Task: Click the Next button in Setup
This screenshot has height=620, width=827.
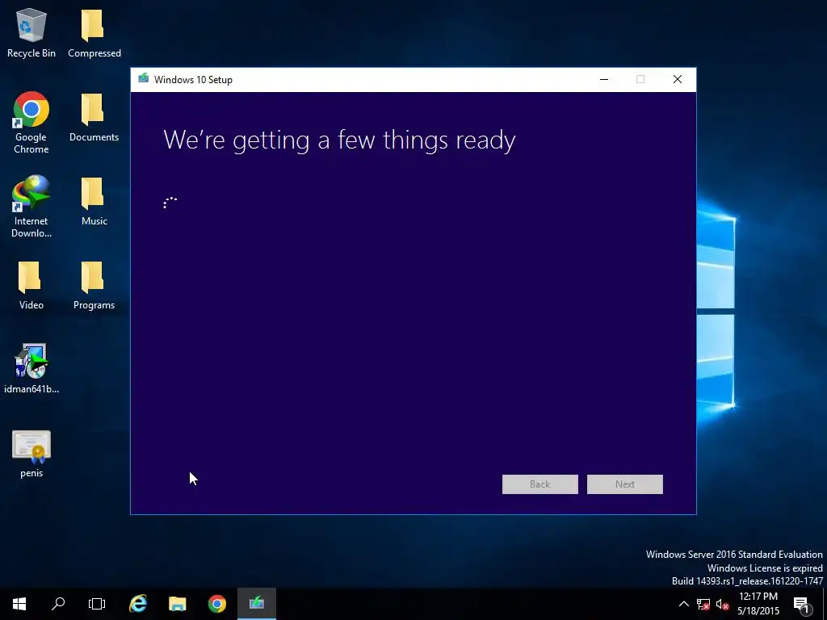Action: (625, 484)
